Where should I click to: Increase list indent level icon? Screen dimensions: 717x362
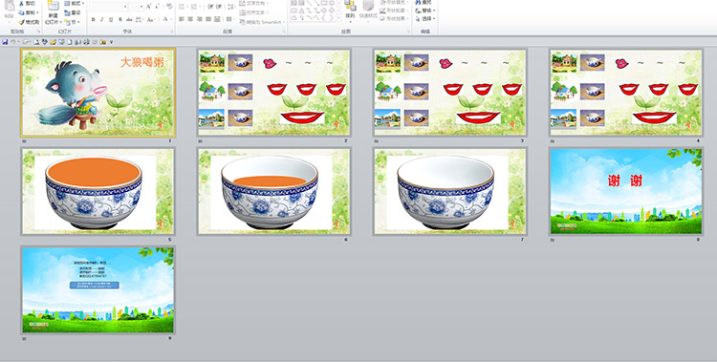click(x=218, y=7)
